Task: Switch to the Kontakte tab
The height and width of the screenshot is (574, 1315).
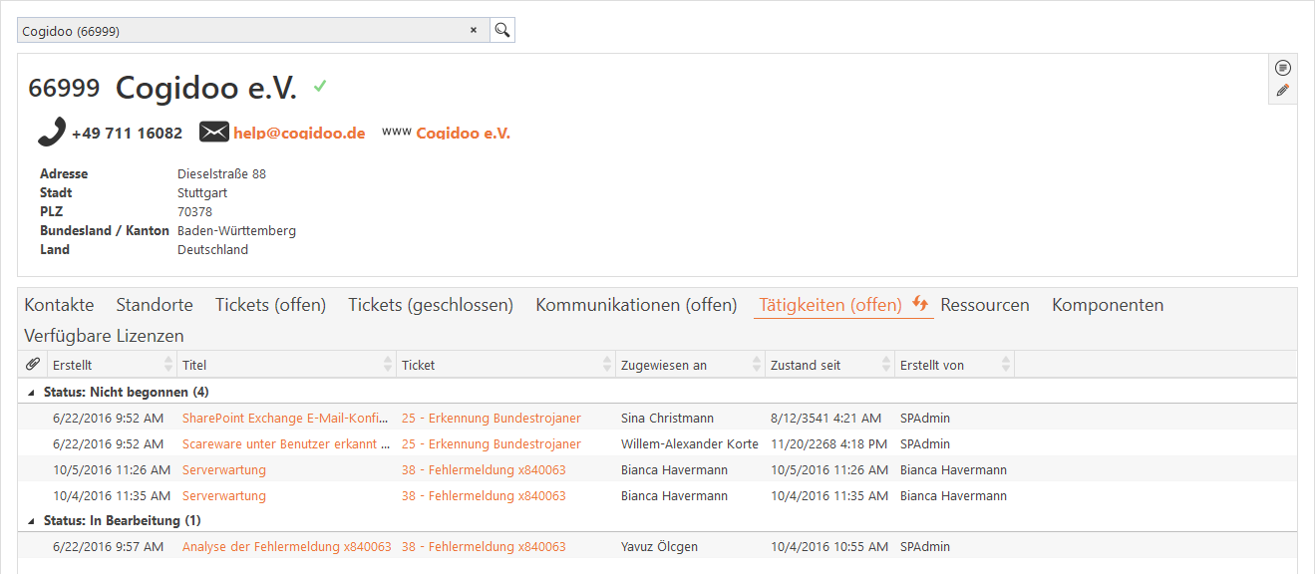Action: tap(59, 305)
